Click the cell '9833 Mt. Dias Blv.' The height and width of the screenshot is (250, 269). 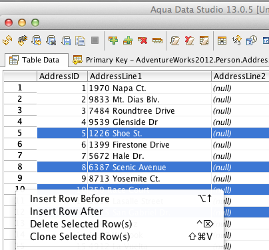click(x=149, y=100)
